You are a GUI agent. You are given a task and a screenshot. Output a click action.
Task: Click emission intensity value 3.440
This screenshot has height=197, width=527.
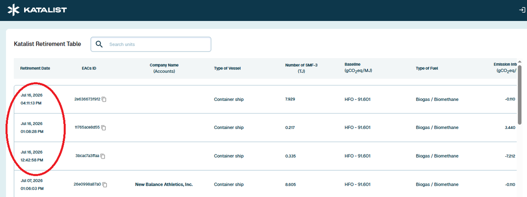pyautogui.click(x=510, y=128)
